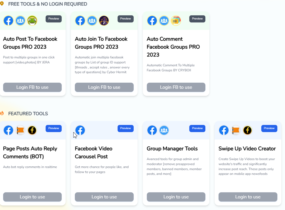Open the Group Manager Tools title
Viewport: 285px width, 210px height.
(x=172, y=149)
